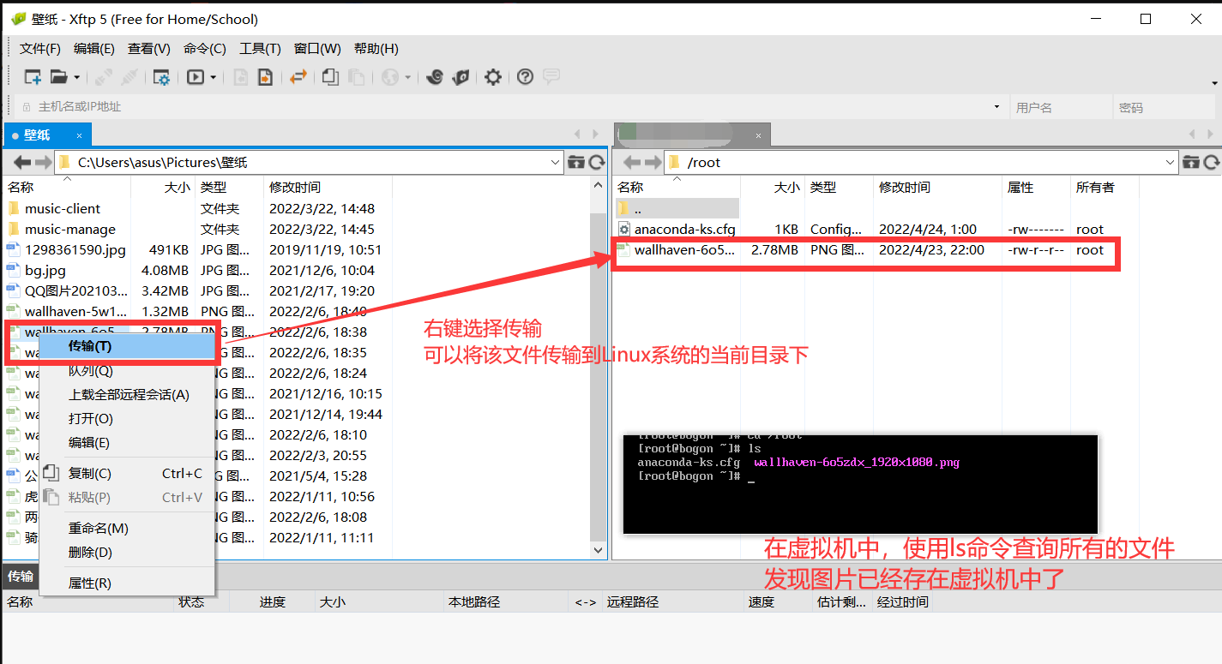Expand the play icon dropdown arrow

214,77
